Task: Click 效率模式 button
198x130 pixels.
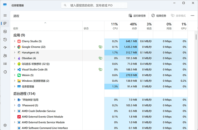Action: coord(178,16)
